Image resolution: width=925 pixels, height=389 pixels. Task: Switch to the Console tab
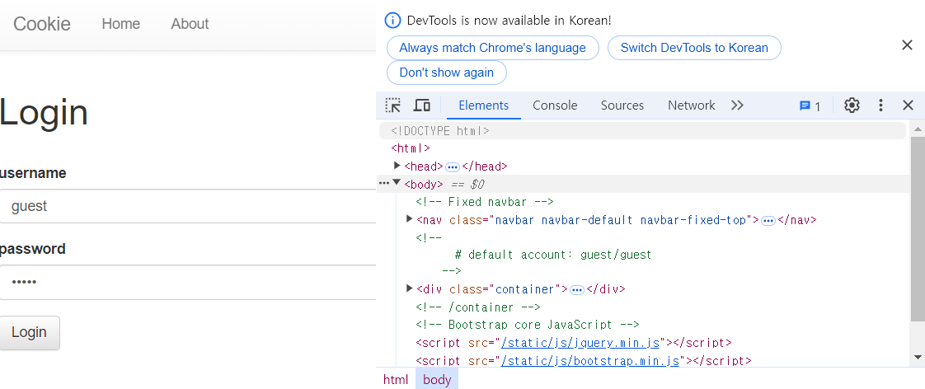555,105
